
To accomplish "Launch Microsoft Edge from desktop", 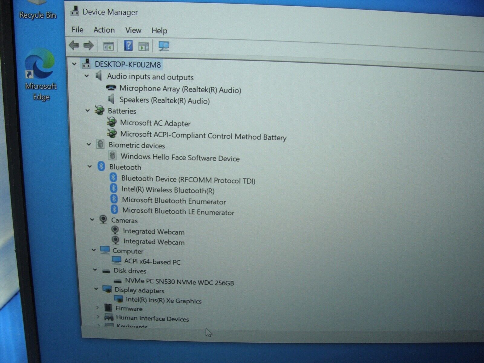I will click(41, 74).
